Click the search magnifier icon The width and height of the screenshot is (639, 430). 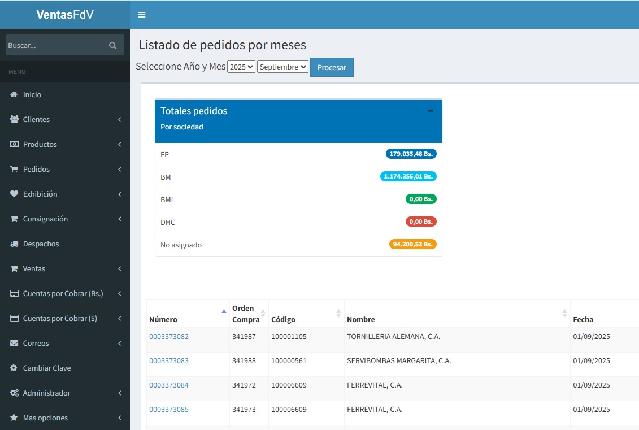(x=113, y=45)
